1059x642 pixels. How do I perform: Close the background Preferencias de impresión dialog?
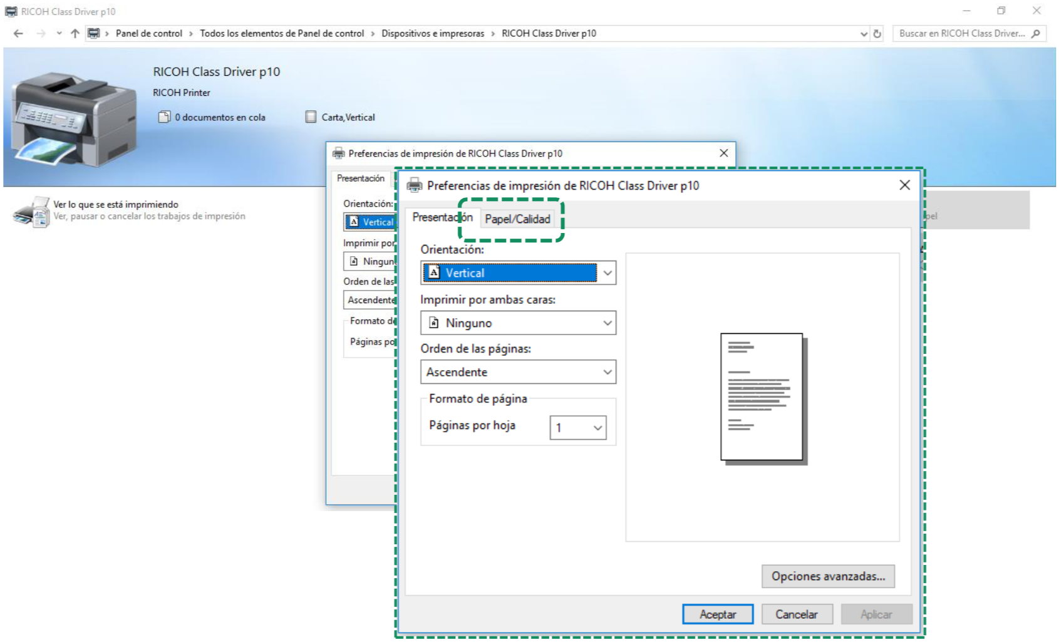point(723,153)
